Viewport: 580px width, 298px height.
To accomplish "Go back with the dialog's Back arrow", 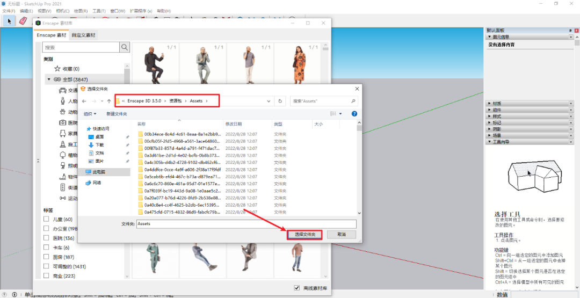I will (x=85, y=101).
